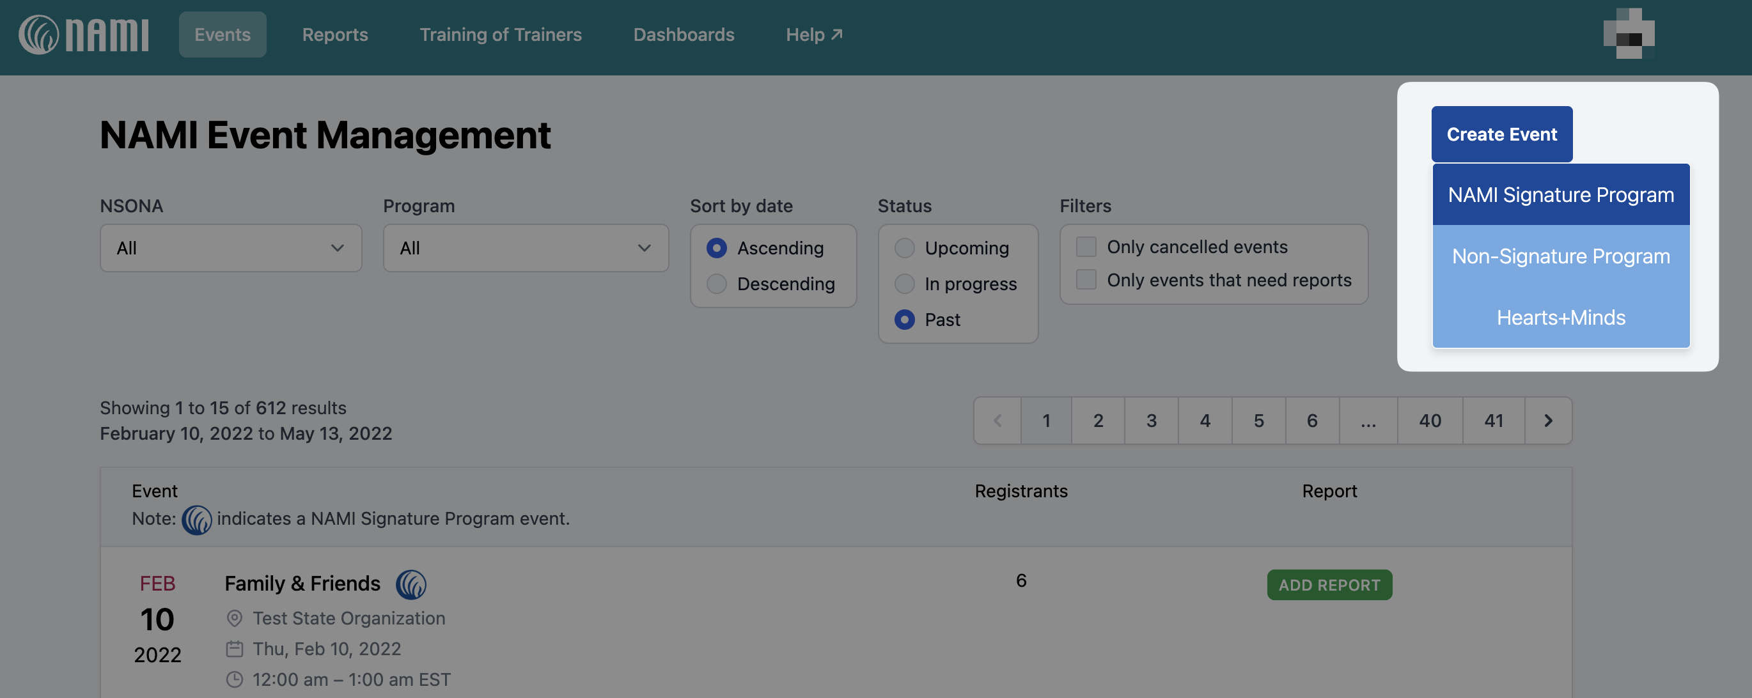The image size is (1752, 698).
Task: Click the clock icon next to 12:00 am
Action: (x=235, y=679)
